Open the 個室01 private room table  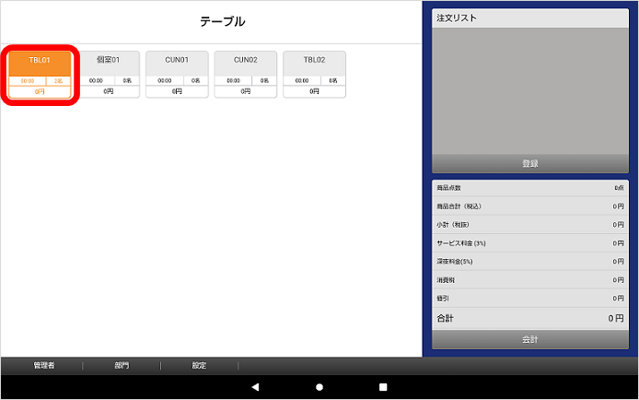click(108, 74)
